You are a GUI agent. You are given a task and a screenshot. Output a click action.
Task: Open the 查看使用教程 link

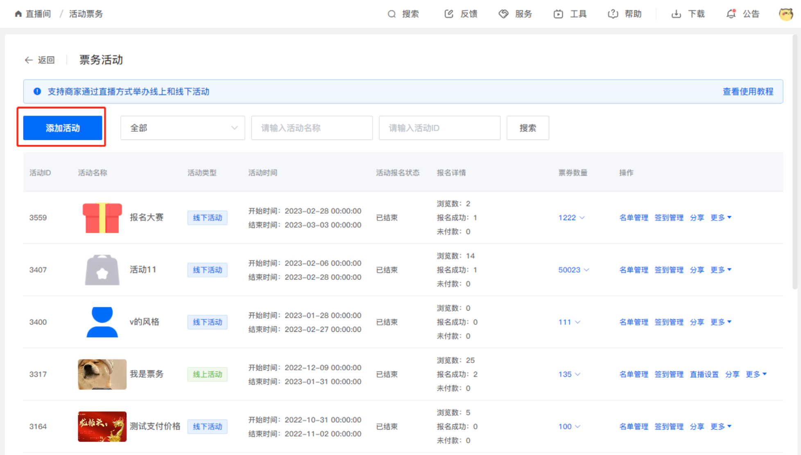click(748, 92)
